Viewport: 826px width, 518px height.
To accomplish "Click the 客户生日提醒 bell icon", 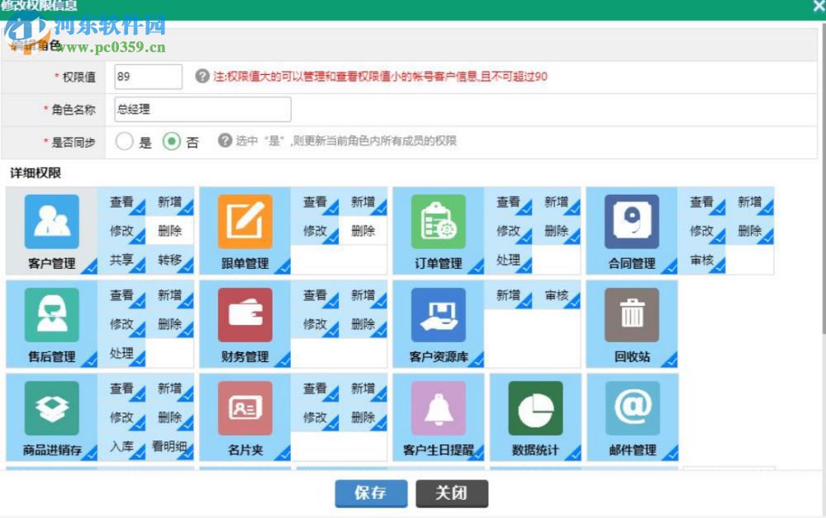I will pyautogui.click(x=438, y=408).
